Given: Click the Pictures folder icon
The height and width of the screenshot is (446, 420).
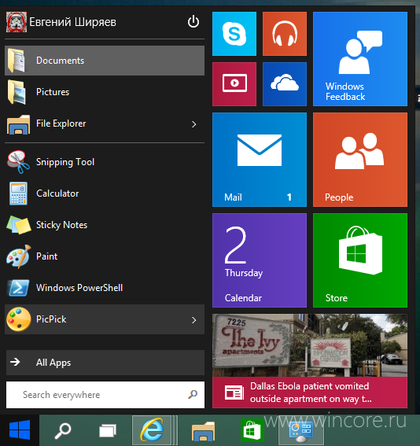Looking at the screenshot, I should 17,92.
